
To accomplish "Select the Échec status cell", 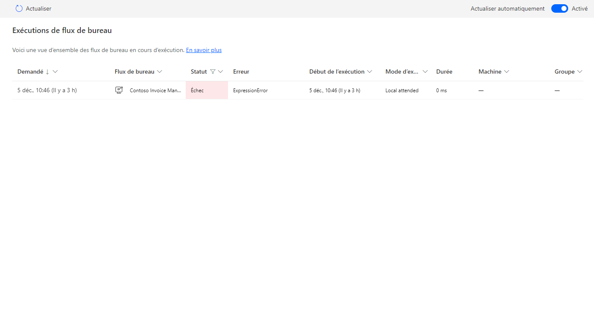I will 207,90.
